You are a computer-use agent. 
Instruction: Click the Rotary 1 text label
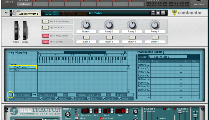(x=86, y=31)
